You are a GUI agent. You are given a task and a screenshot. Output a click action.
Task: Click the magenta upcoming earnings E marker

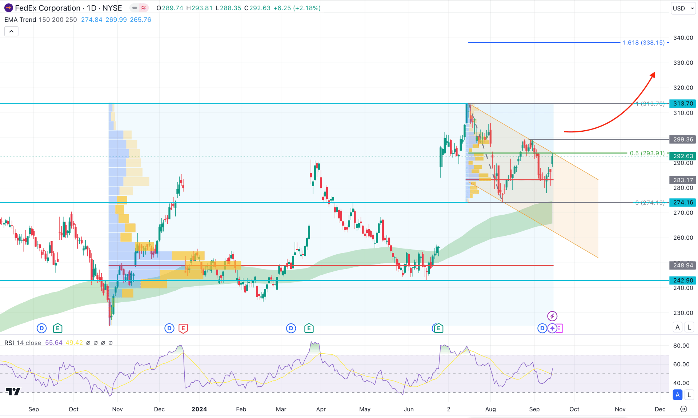[559, 328]
